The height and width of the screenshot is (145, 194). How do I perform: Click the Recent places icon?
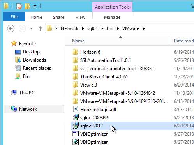coord(18,68)
